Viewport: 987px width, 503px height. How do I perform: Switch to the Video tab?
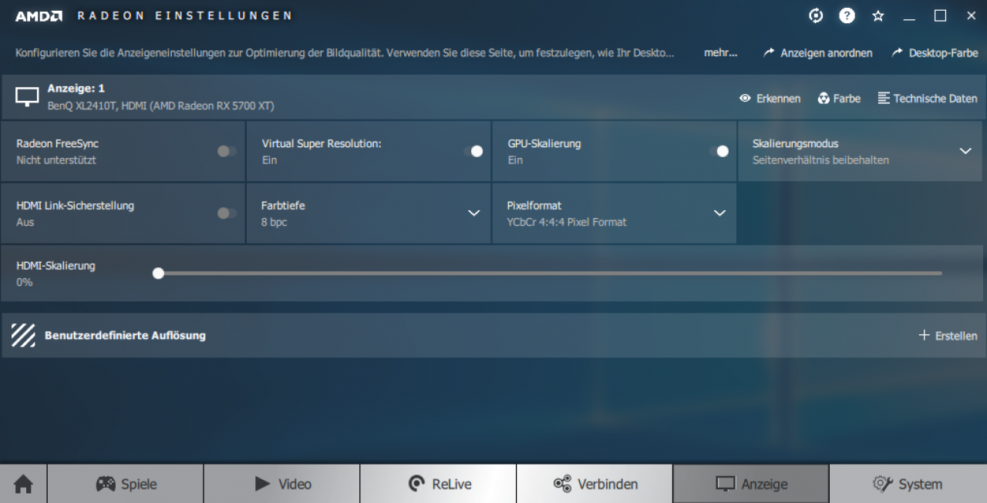[282, 484]
